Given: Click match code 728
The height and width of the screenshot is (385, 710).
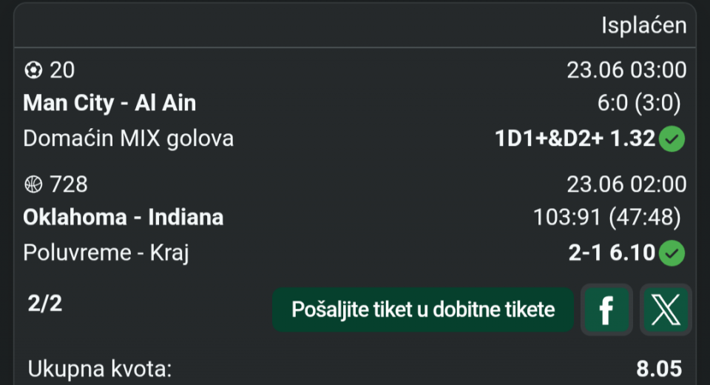Looking at the screenshot, I should click(x=68, y=184).
